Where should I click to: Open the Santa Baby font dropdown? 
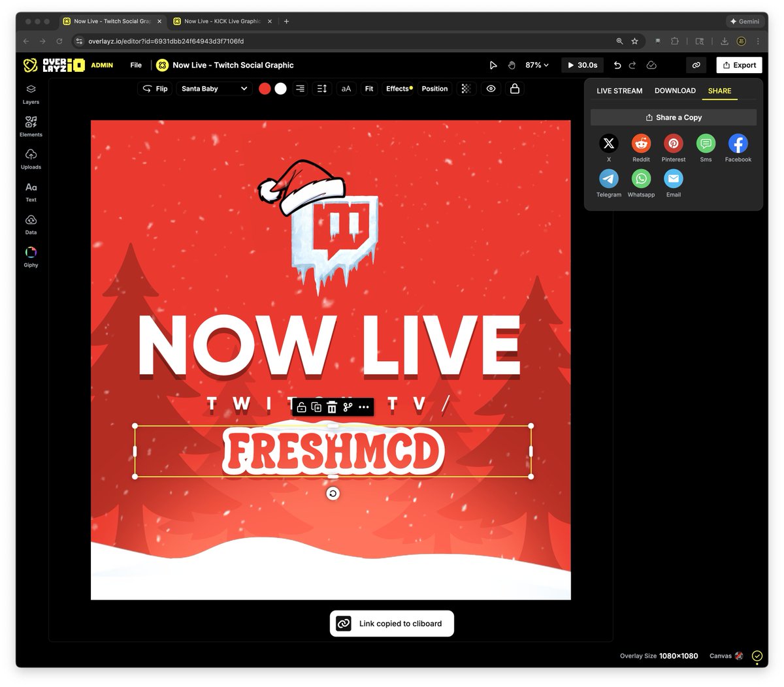pyautogui.click(x=214, y=89)
